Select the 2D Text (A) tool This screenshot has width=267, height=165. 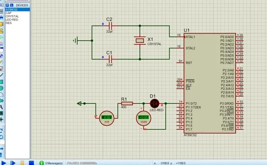(2, 107)
